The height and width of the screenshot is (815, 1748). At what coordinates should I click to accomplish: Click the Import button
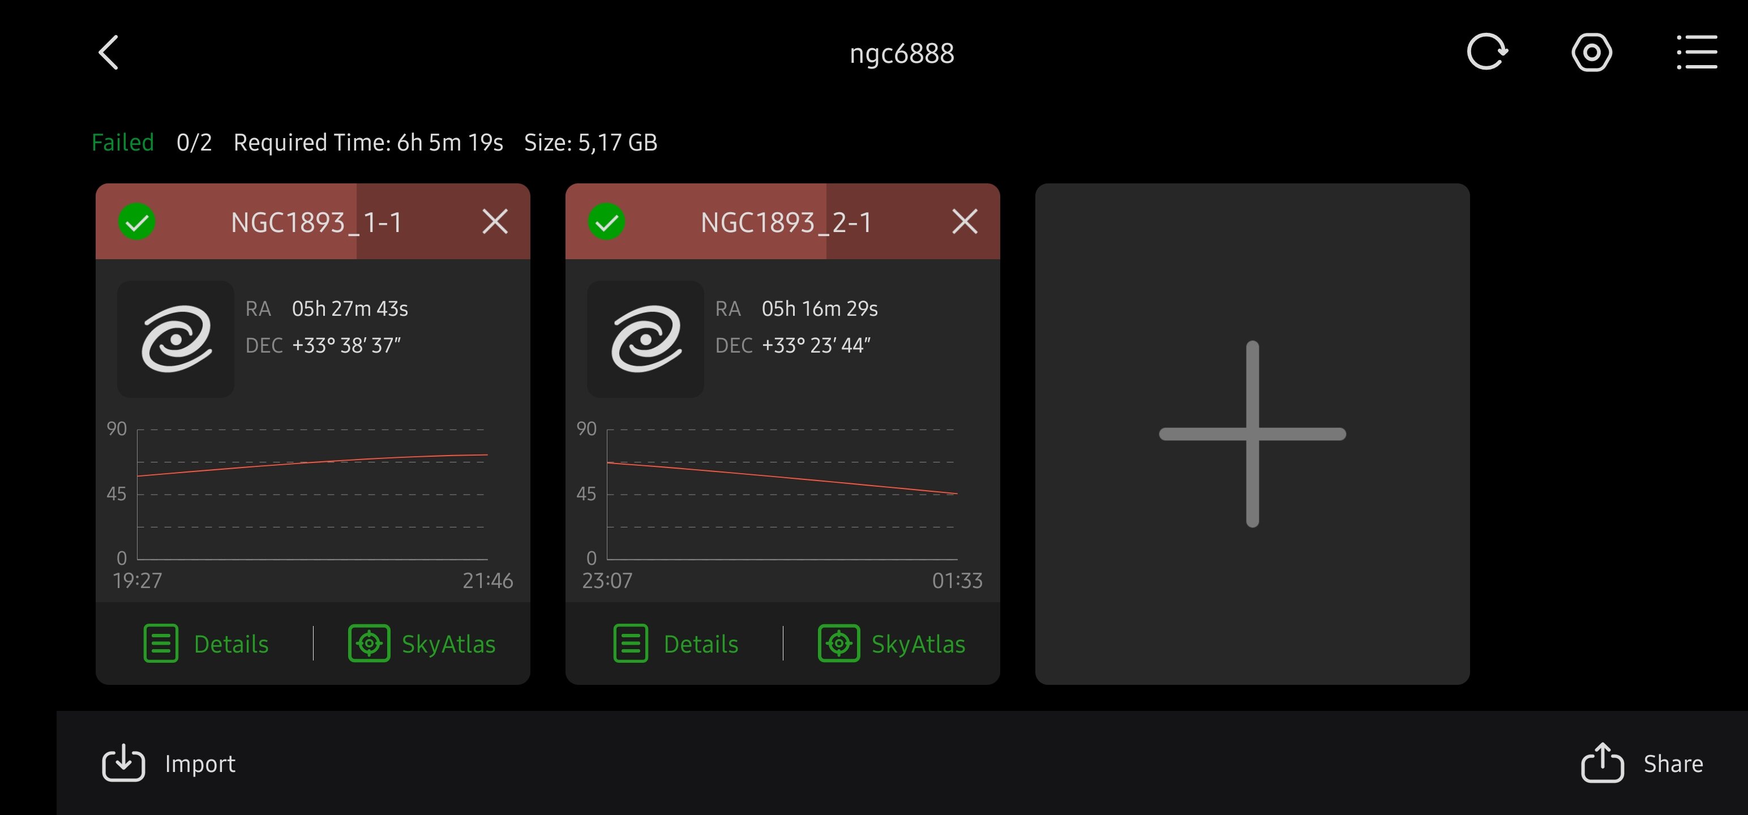click(x=169, y=763)
